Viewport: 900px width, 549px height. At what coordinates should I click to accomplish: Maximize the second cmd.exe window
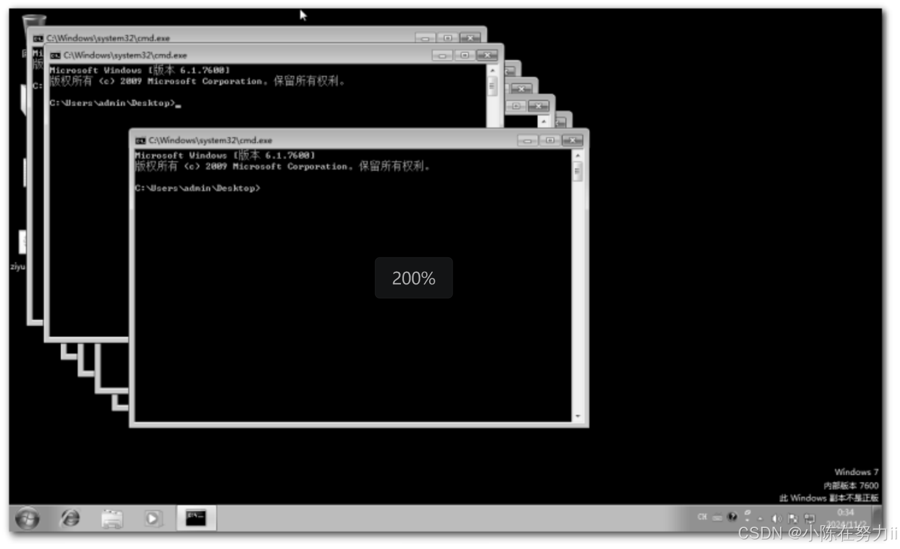coord(464,55)
